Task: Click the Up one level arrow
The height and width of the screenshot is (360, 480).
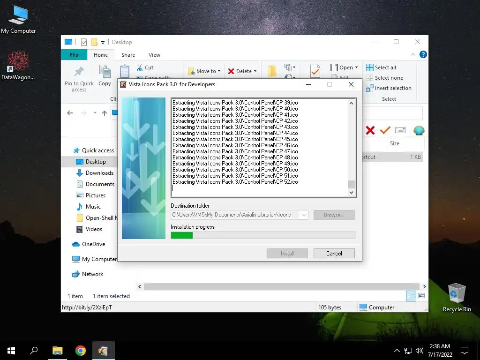Action: coord(105,113)
